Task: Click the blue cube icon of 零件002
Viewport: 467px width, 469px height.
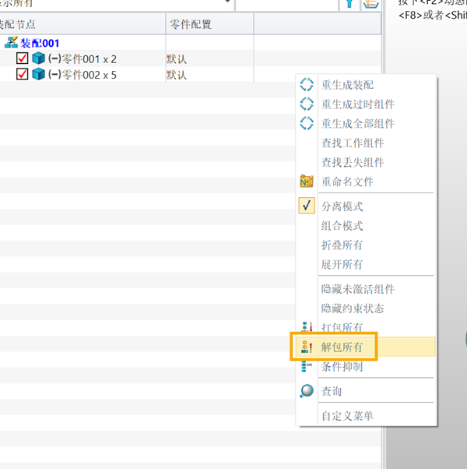Action: point(39,74)
